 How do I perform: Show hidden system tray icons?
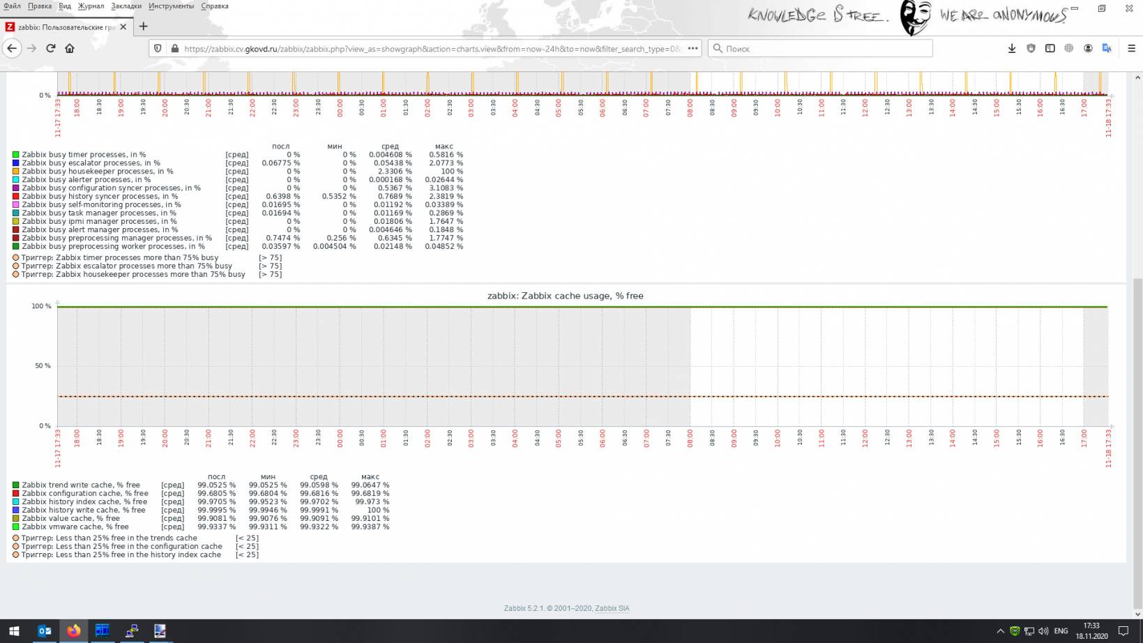pyautogui.click(x=1000, y=631)
